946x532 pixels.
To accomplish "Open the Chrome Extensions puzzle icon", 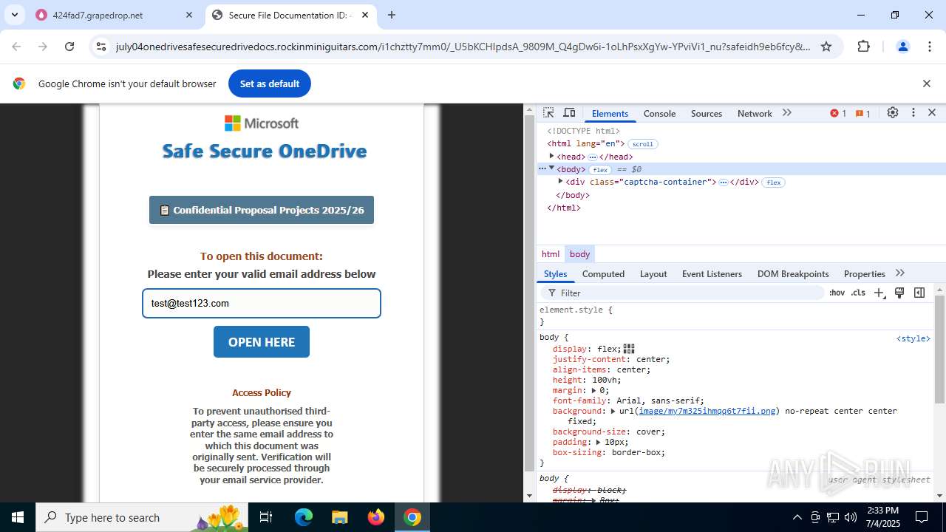I will click(863, 47).
